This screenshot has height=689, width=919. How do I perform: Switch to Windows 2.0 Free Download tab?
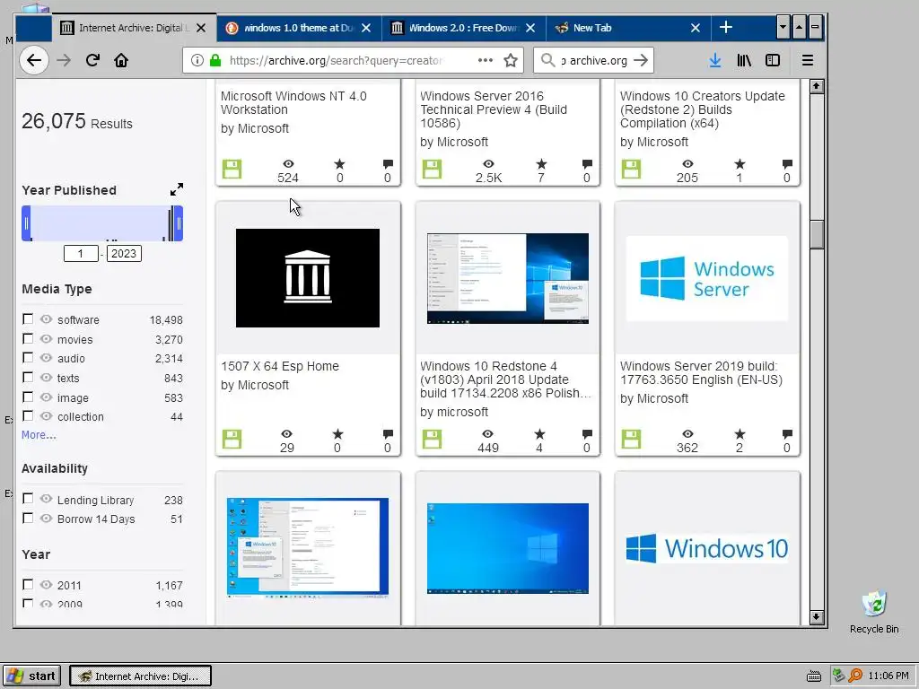coord(463,28)
